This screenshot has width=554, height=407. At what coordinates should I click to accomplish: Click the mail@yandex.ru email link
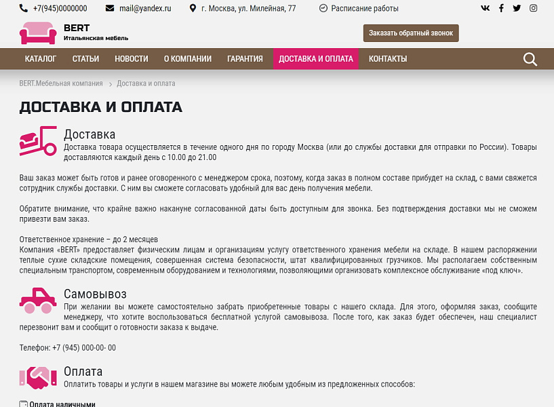click(x=144, y=9)
